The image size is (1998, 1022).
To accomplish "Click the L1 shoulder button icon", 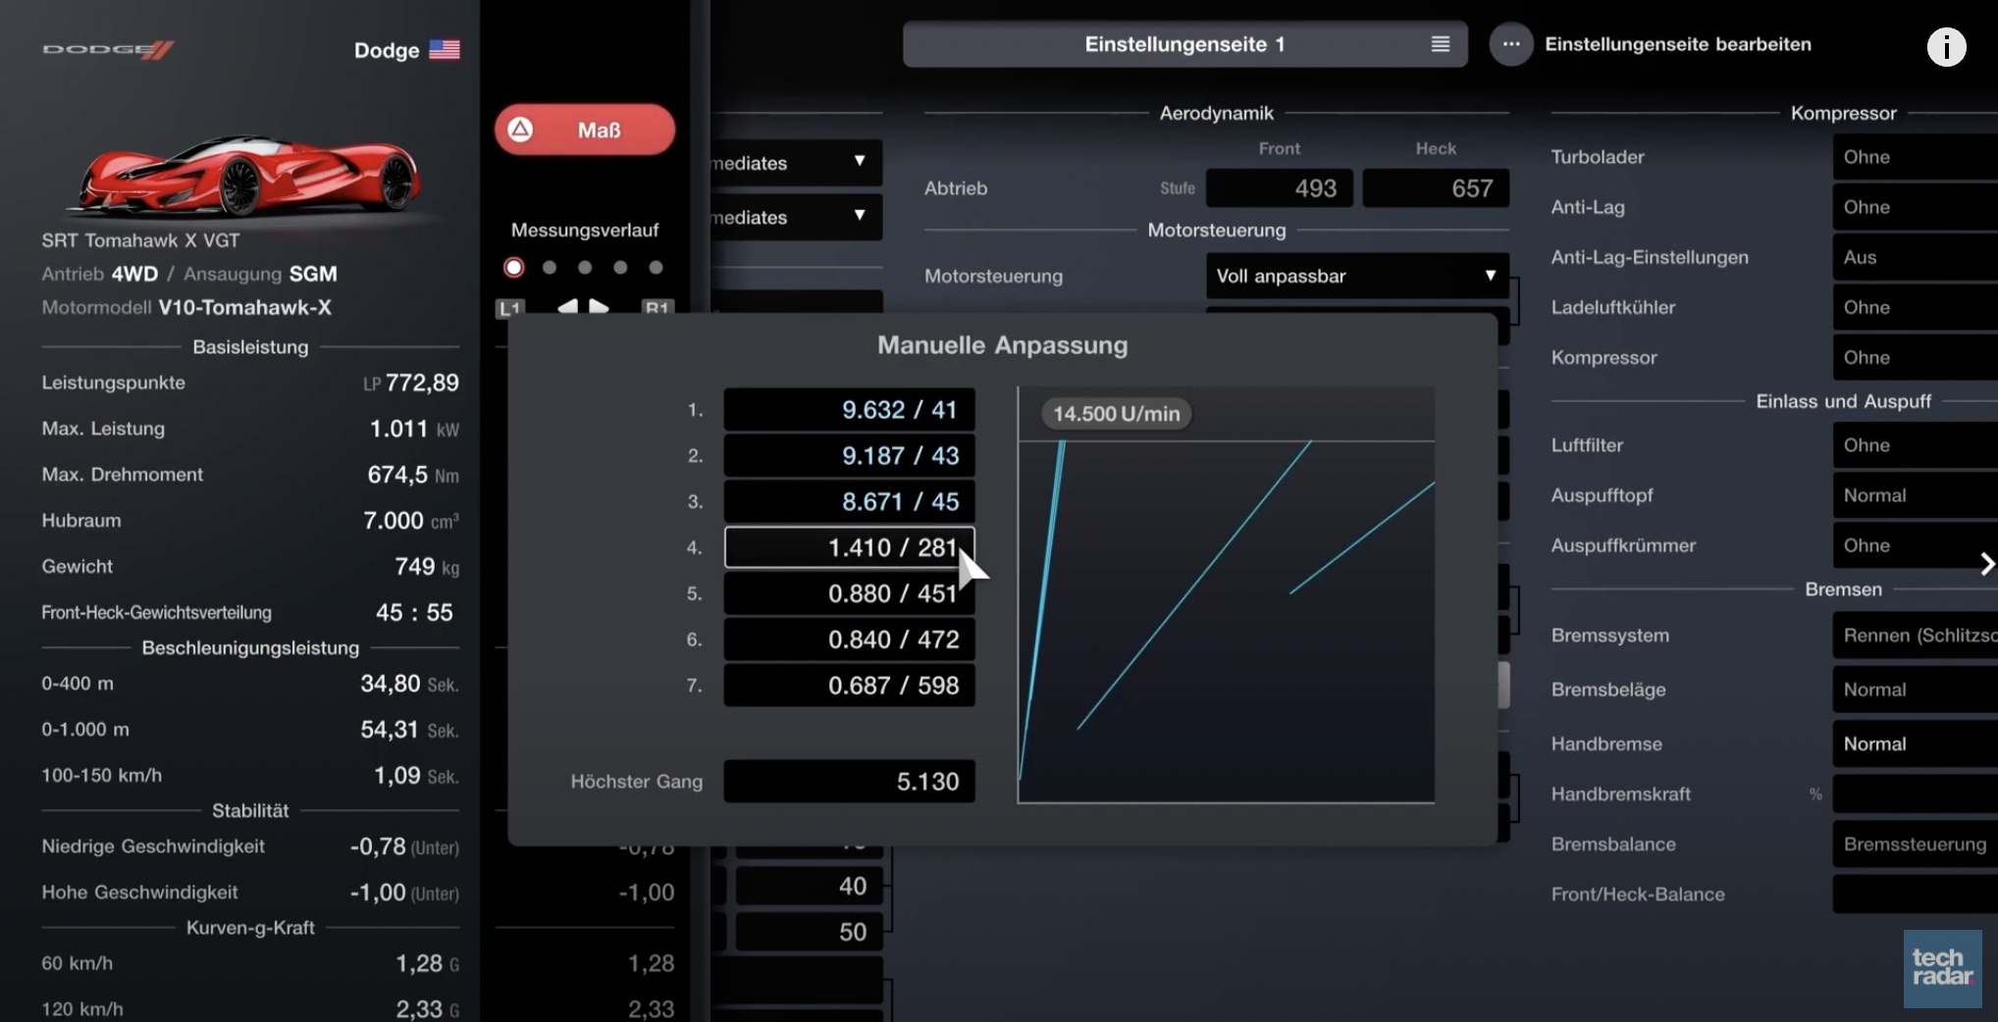I will pyautogui.click(x=510, y=307).
